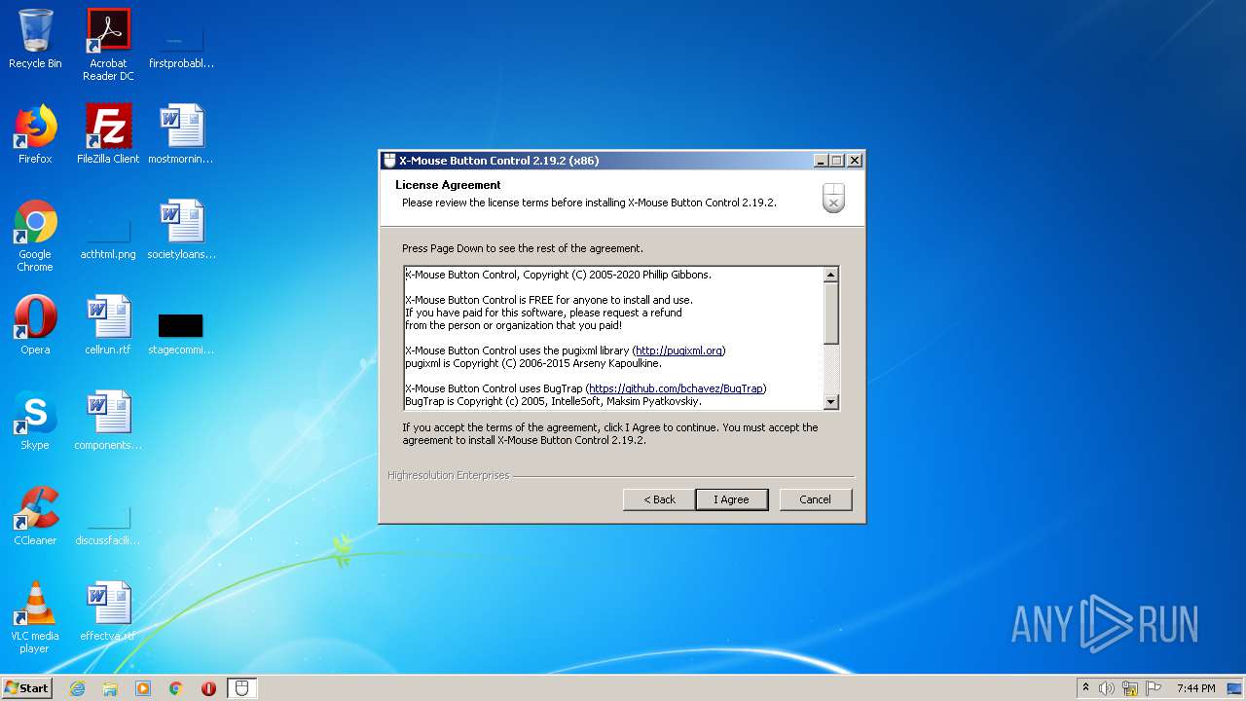The height and width of the screenshot is (701, 1246).
Task: Click the license scrollbar up arrow
Action: 830,275
